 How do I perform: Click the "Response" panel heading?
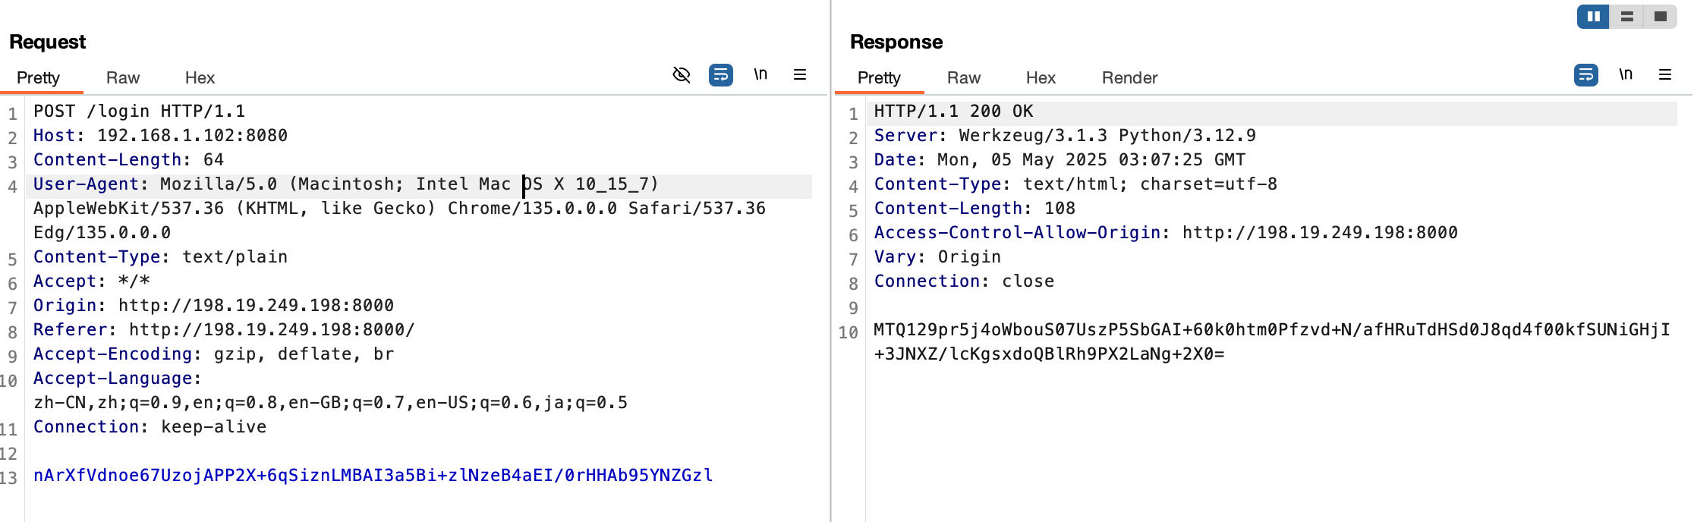(x=896, y=42)
